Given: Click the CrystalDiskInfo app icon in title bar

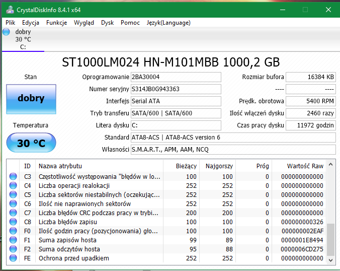Looking at the screenshot, I should coord(10,10).
